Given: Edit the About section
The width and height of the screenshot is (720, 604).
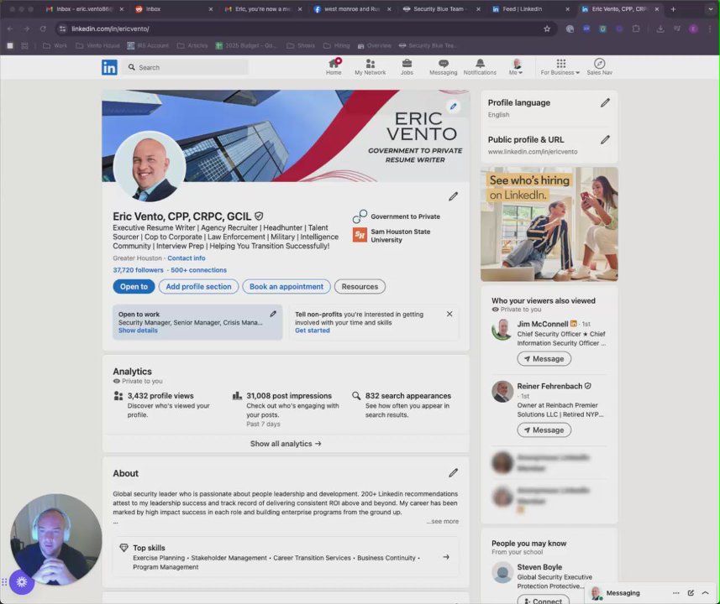Looking at the screenshot, I should pyautogui.click(x=453, y=473).
